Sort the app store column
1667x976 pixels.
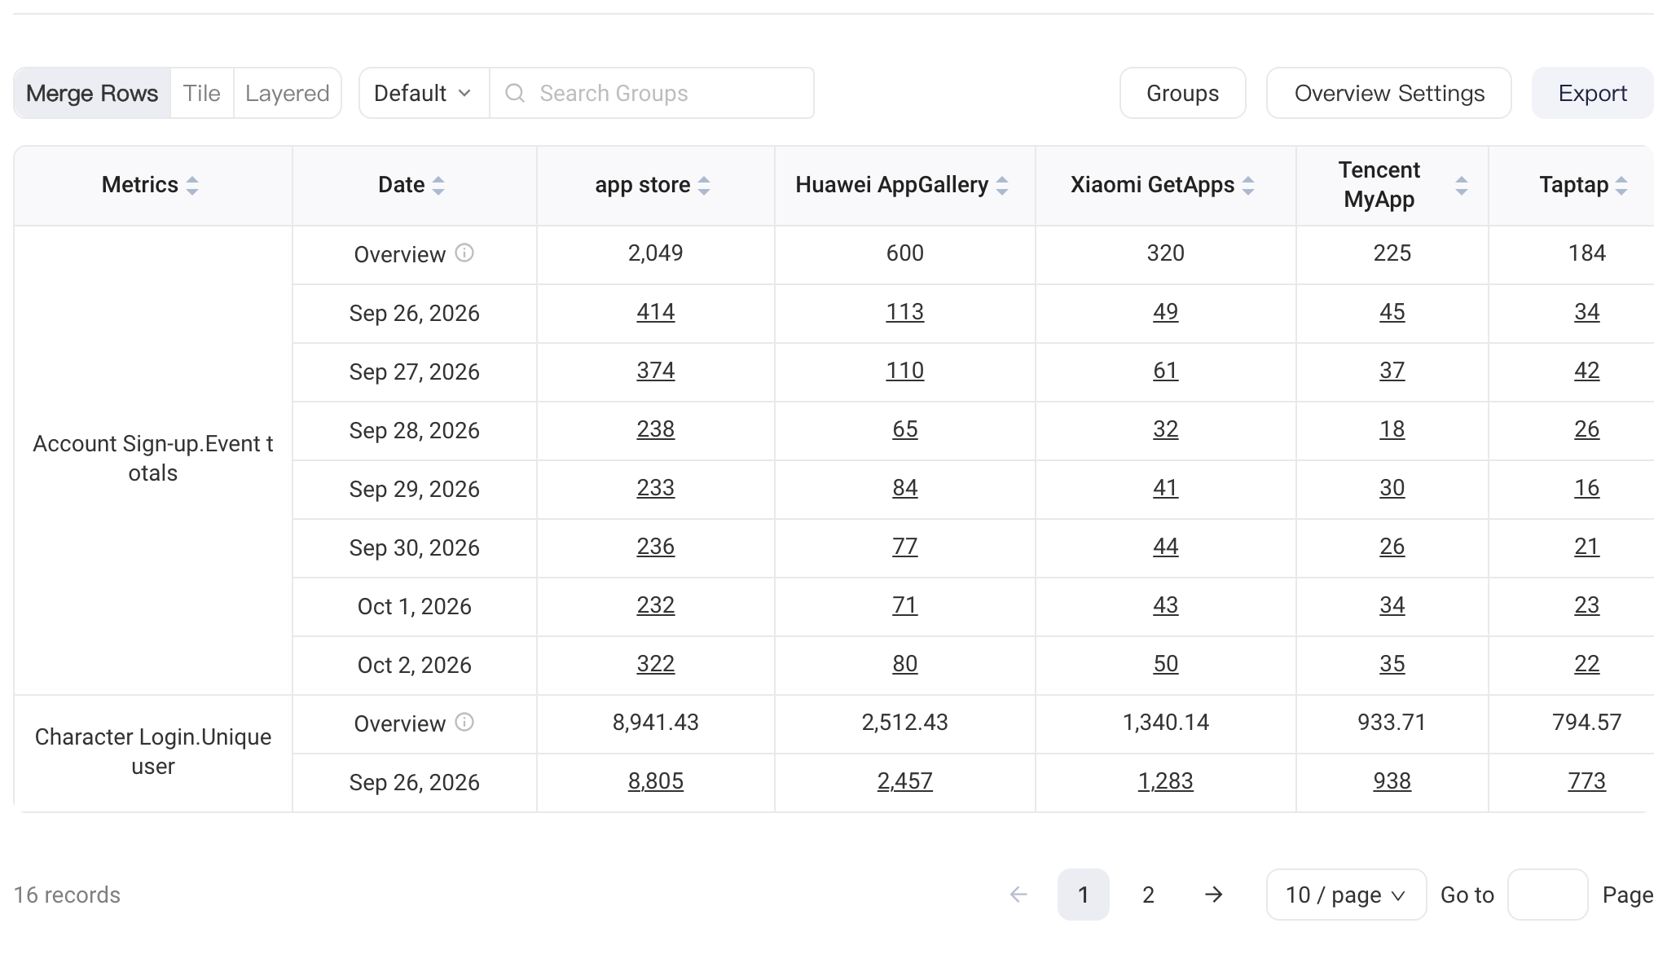click(704, 186)
